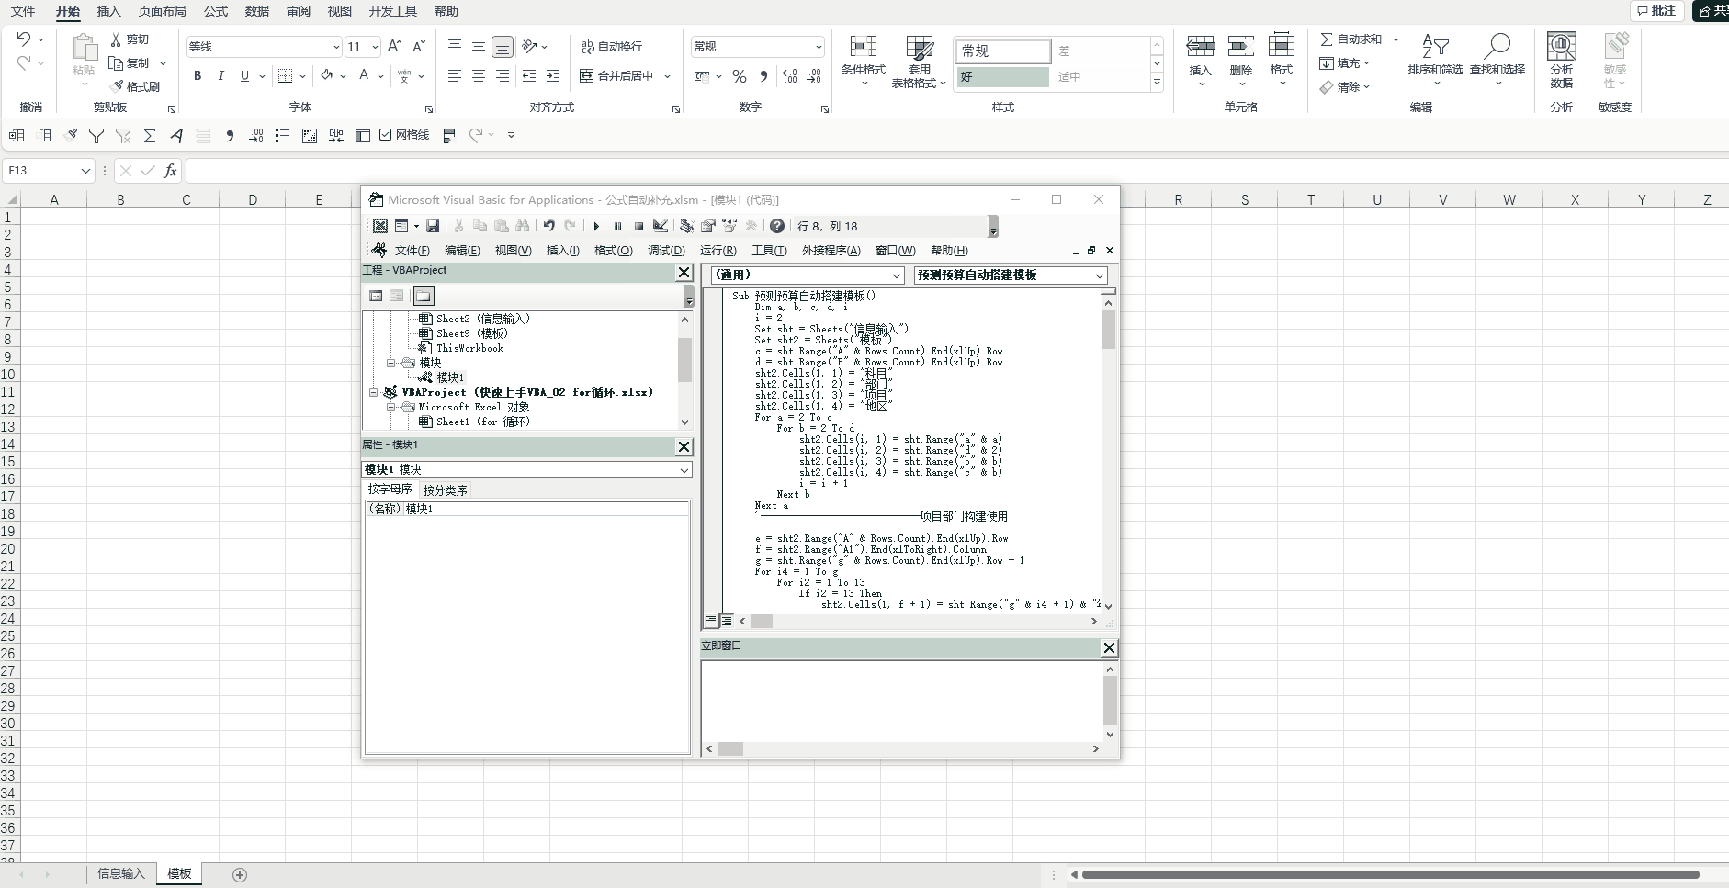Select ThisWorkbook in the project tree
The image size is (1729, 888).
[469, 348]
